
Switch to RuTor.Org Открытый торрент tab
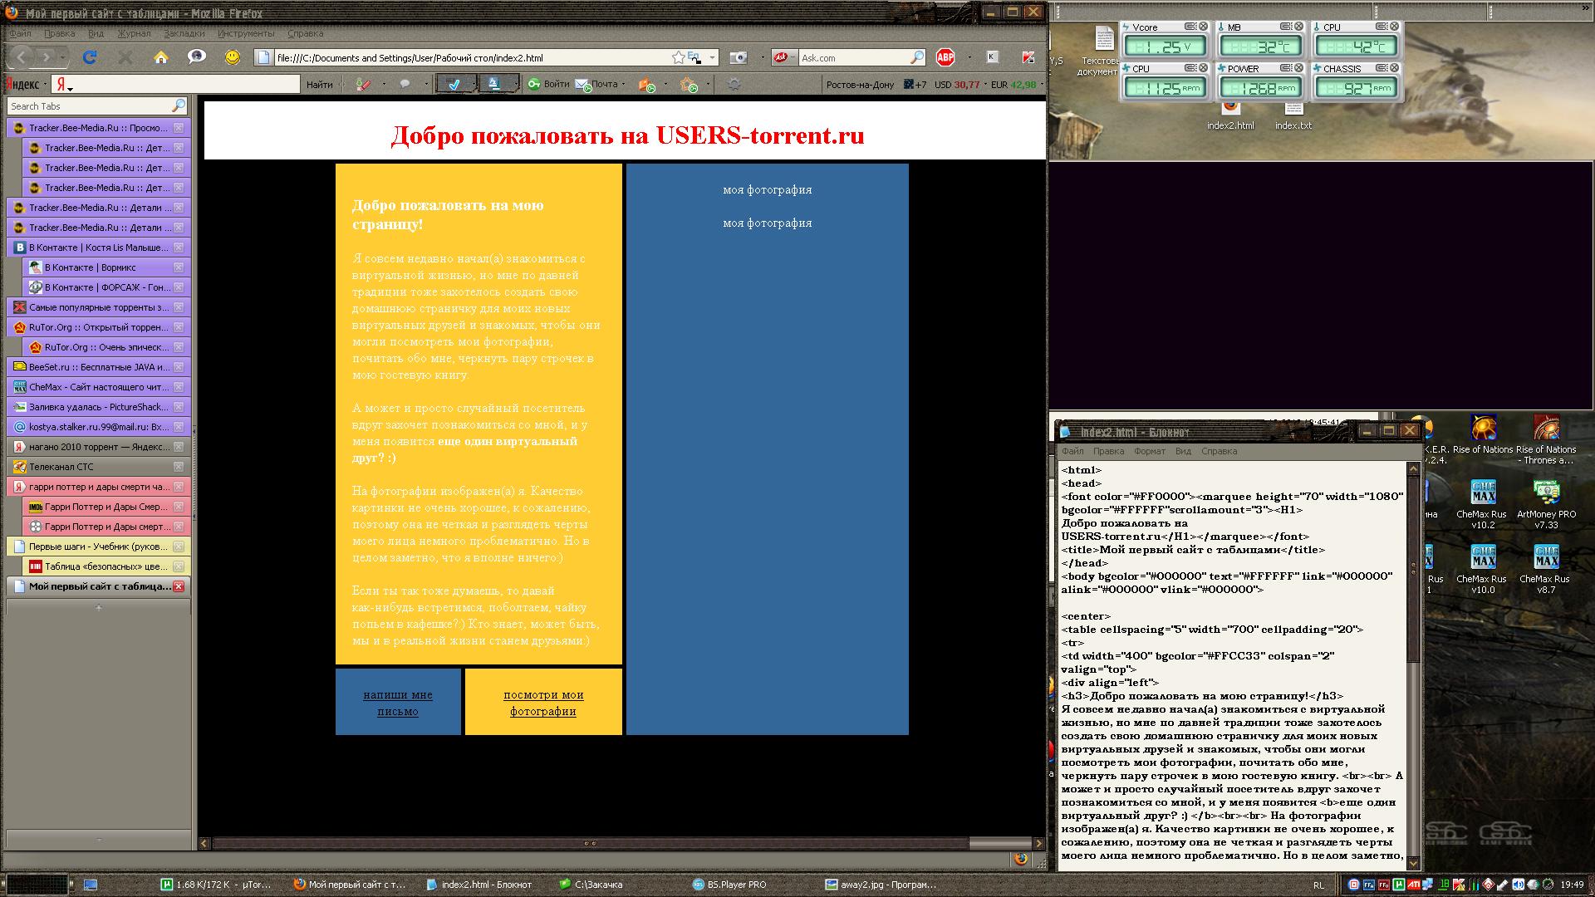click(x=98, y=327)
